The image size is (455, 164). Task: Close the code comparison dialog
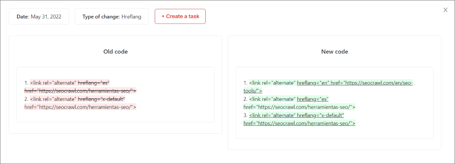(445, 10)
